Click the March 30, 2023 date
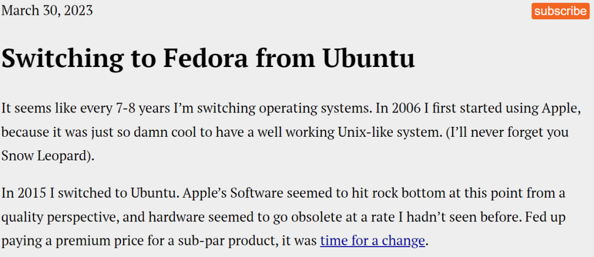594x257 pixels. coord(47,10)
